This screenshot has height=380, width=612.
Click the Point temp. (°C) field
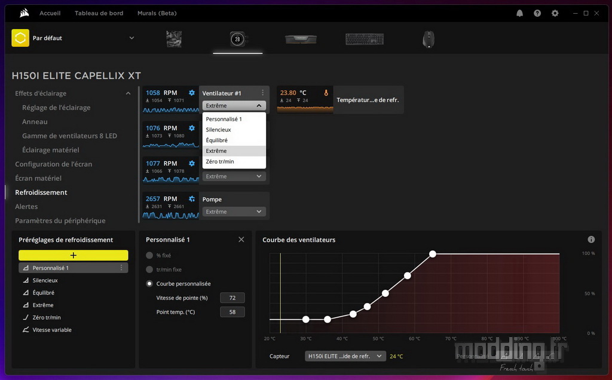point(232,312)
